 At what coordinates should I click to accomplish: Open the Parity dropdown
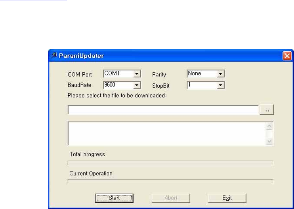(x=220, y=74)
